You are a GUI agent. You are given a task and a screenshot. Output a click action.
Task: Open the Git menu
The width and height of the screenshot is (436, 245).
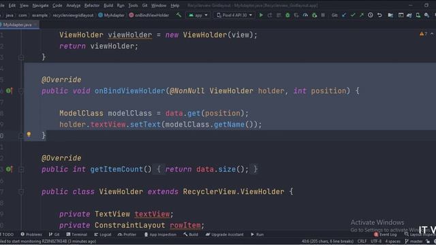144,5
